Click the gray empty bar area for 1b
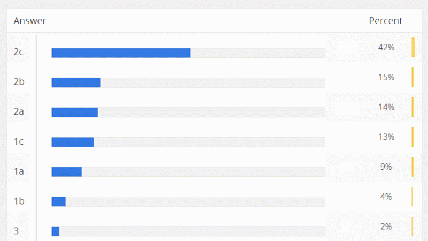Image resolution: width=428 pixels, height=241 pixels. (x=195, y=201)
